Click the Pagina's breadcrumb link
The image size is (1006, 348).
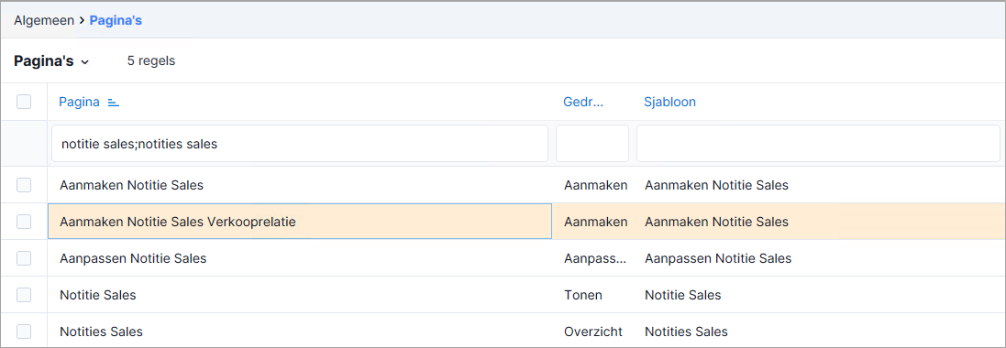click(116, 20)
